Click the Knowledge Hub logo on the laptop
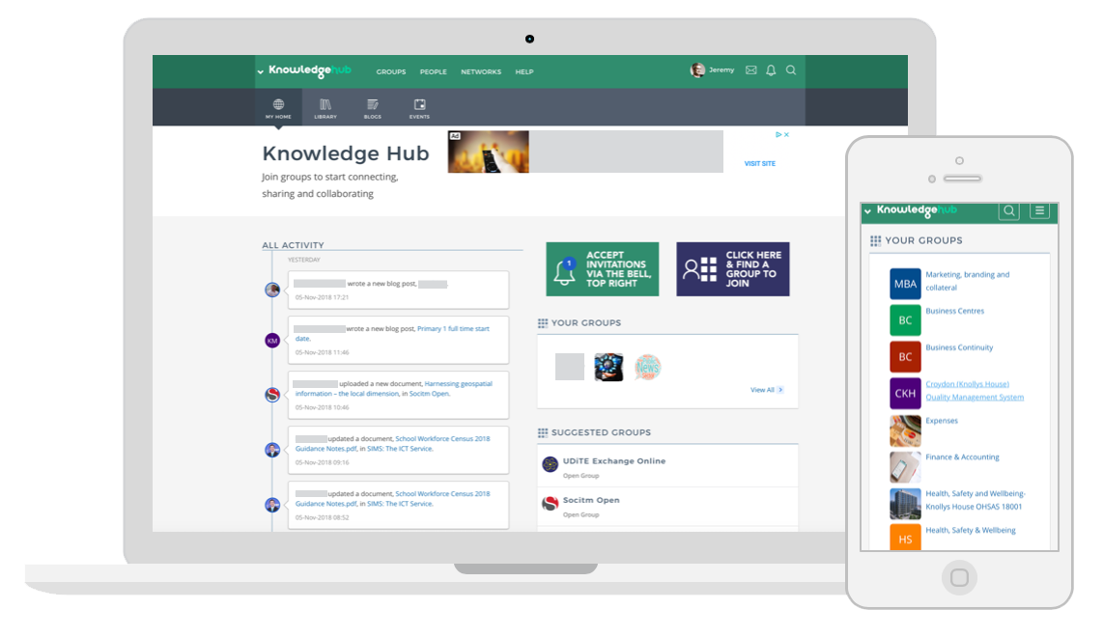The height and width of the screenshot is (637, 1103). click(x=309, y=70)
